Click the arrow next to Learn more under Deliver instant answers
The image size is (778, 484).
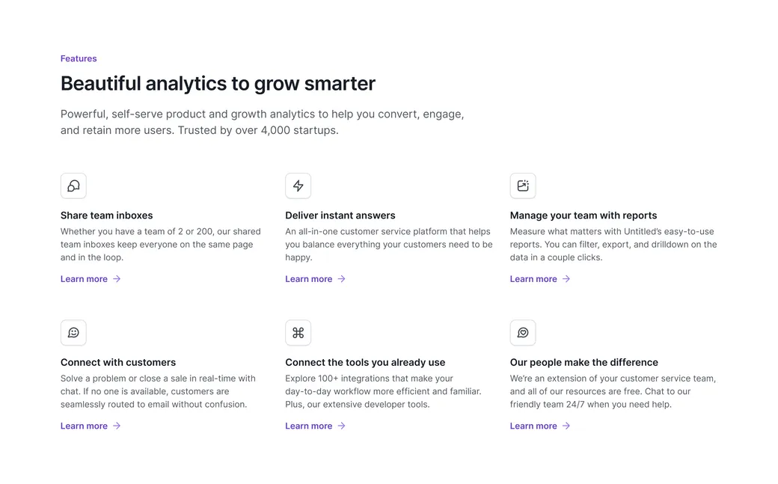click(x=341, y=279)
